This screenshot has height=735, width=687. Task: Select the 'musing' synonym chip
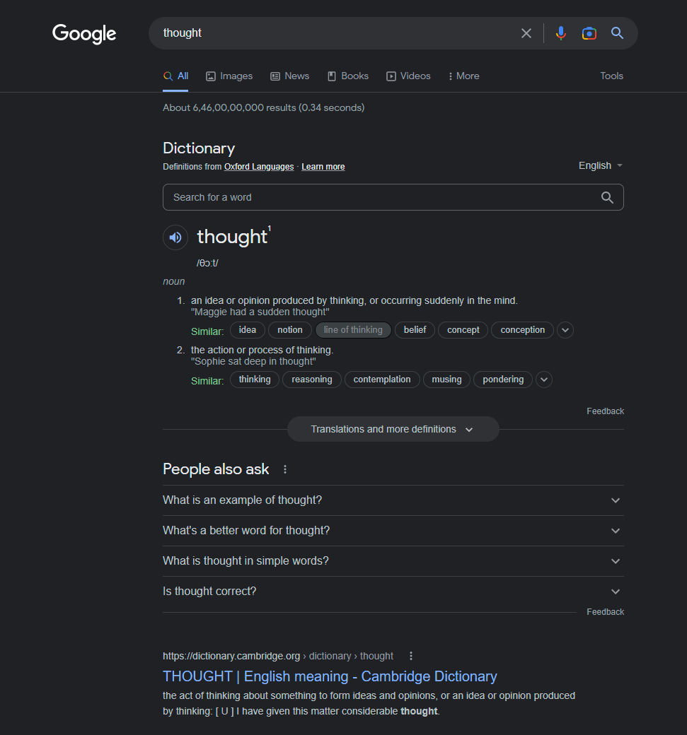tap(446, 380)
